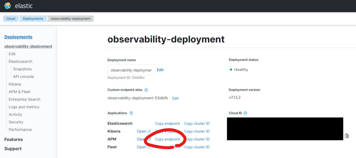
Task: Click the Healthy deployment status text
Action: 241,70
